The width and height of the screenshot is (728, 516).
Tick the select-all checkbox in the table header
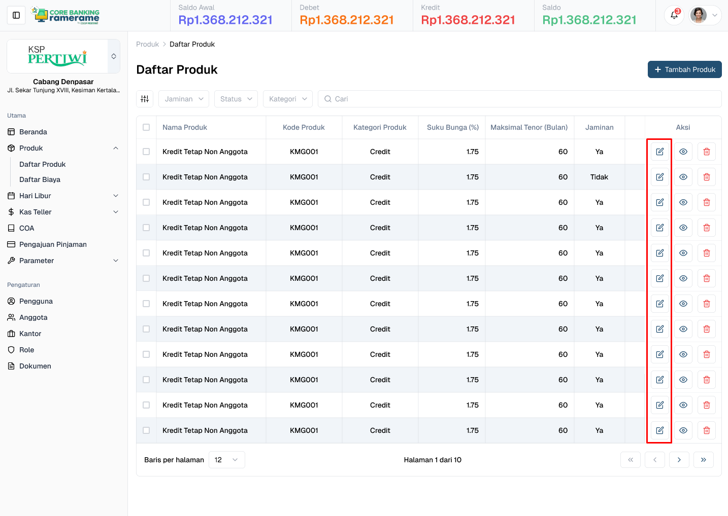coord(146,127)
